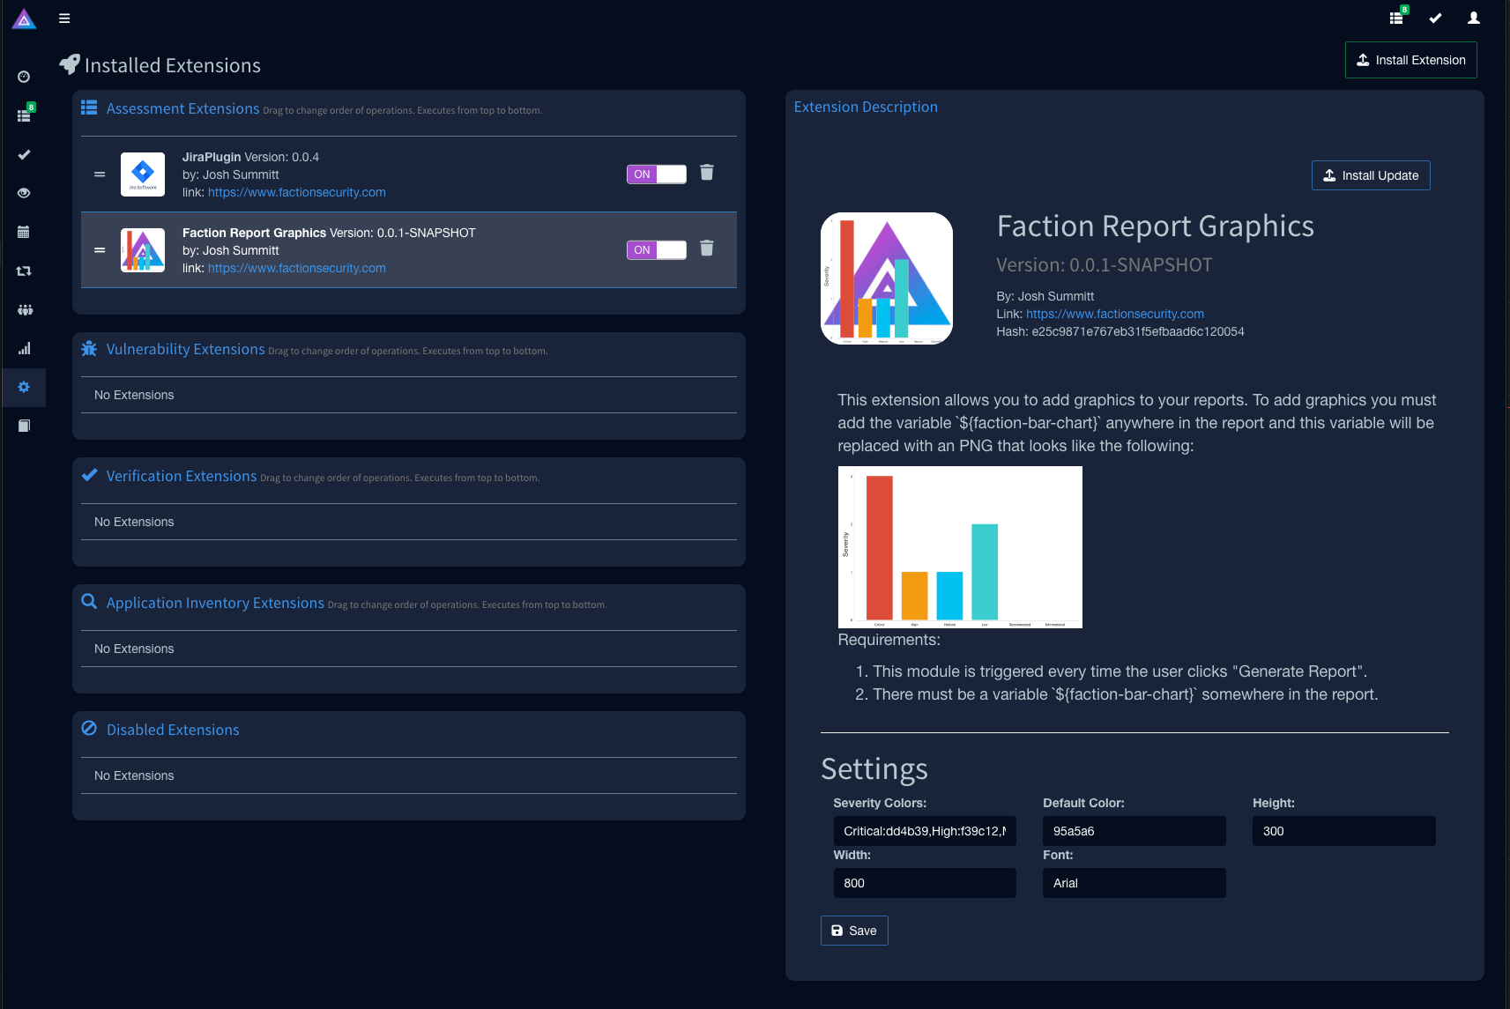The width and height of the screenshot is (1510, 1009).
Task: Click the Disabled Extensions heading
Action: click(173, 730)
